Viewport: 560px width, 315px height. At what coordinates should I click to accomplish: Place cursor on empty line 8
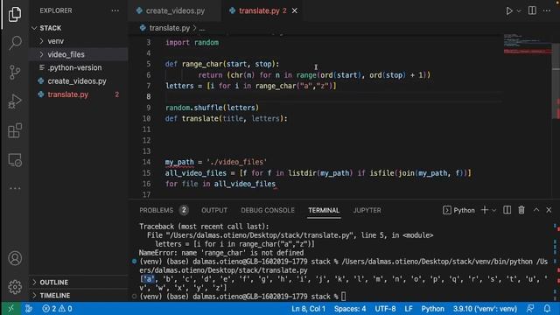[332, 97]
